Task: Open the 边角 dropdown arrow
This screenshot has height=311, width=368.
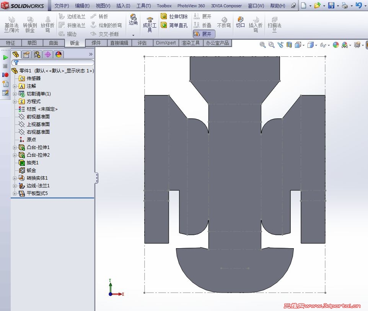Action: point(133,35)
